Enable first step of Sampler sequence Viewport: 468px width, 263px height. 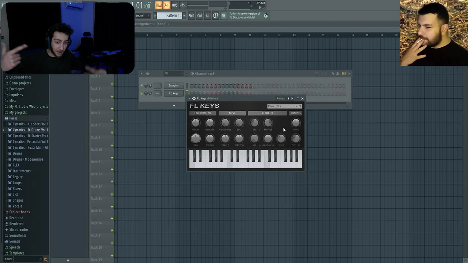(192, 86)
